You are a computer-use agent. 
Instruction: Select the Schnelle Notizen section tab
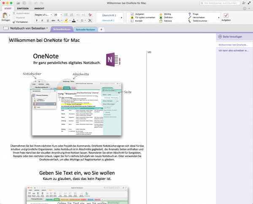pos(86,30)
